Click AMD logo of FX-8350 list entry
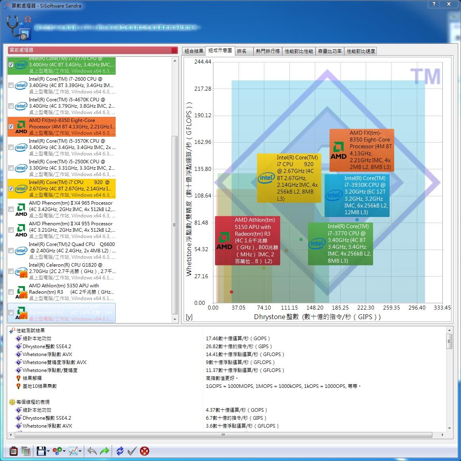461x461 pixels. [x=21, y=127]
